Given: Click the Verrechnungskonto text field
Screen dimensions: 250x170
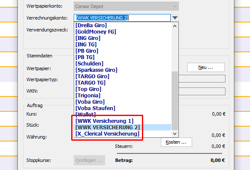Looking at the screenshot, I should 122,18.
